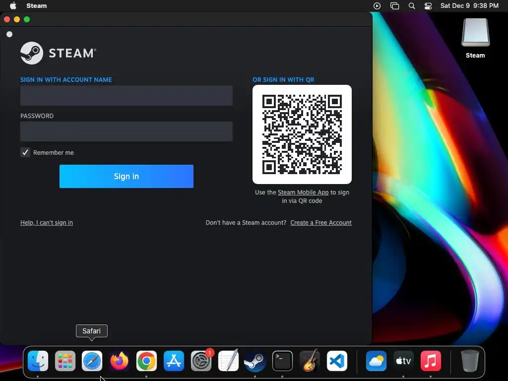Launch GarageBand from the dock
508x381 pixels.
click(310, 361)
